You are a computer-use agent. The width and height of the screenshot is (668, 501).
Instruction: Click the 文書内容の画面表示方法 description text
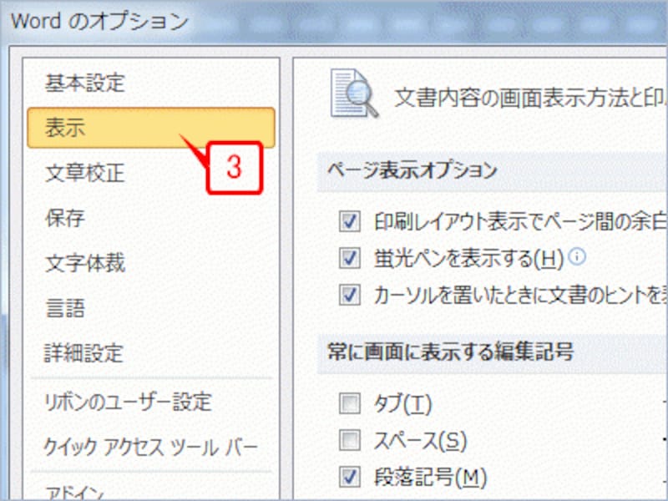[530, 99]
